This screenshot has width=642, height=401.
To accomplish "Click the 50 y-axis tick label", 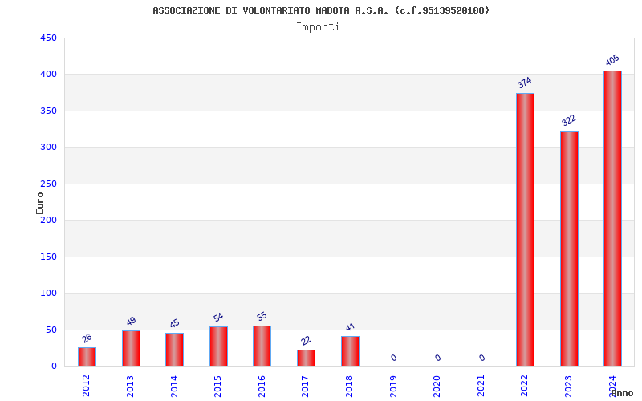I will pos(51,330).
